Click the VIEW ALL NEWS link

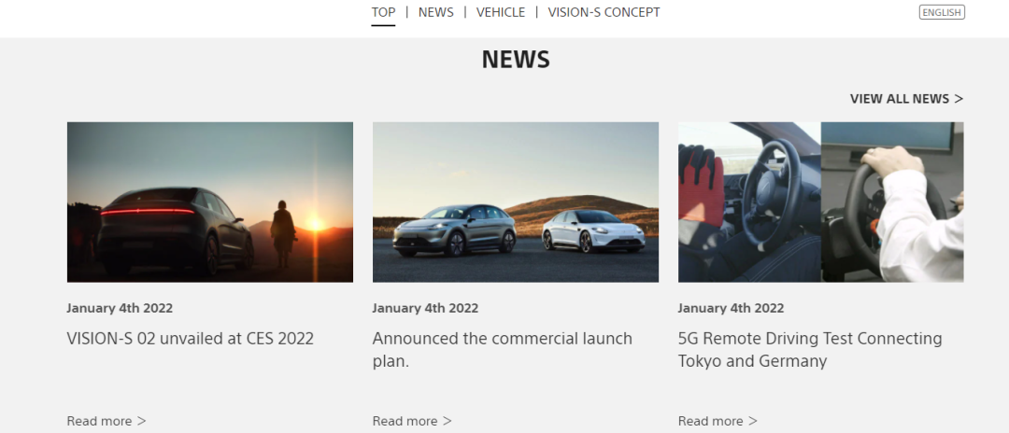(x=899, y=99)
